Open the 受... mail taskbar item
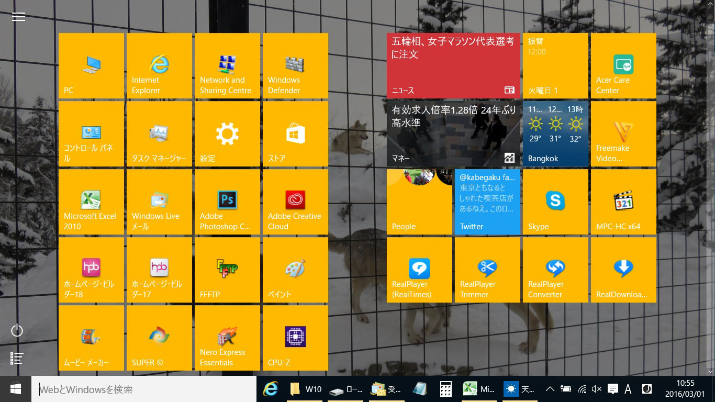 point(386,389)
